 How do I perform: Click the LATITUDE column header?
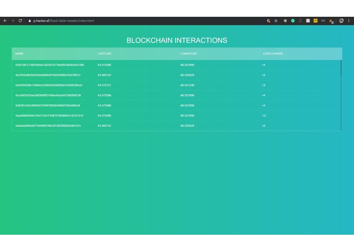point(104,53)
